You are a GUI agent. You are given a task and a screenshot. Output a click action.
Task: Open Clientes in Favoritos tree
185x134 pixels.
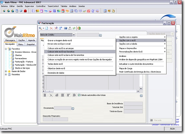point(18,55)
